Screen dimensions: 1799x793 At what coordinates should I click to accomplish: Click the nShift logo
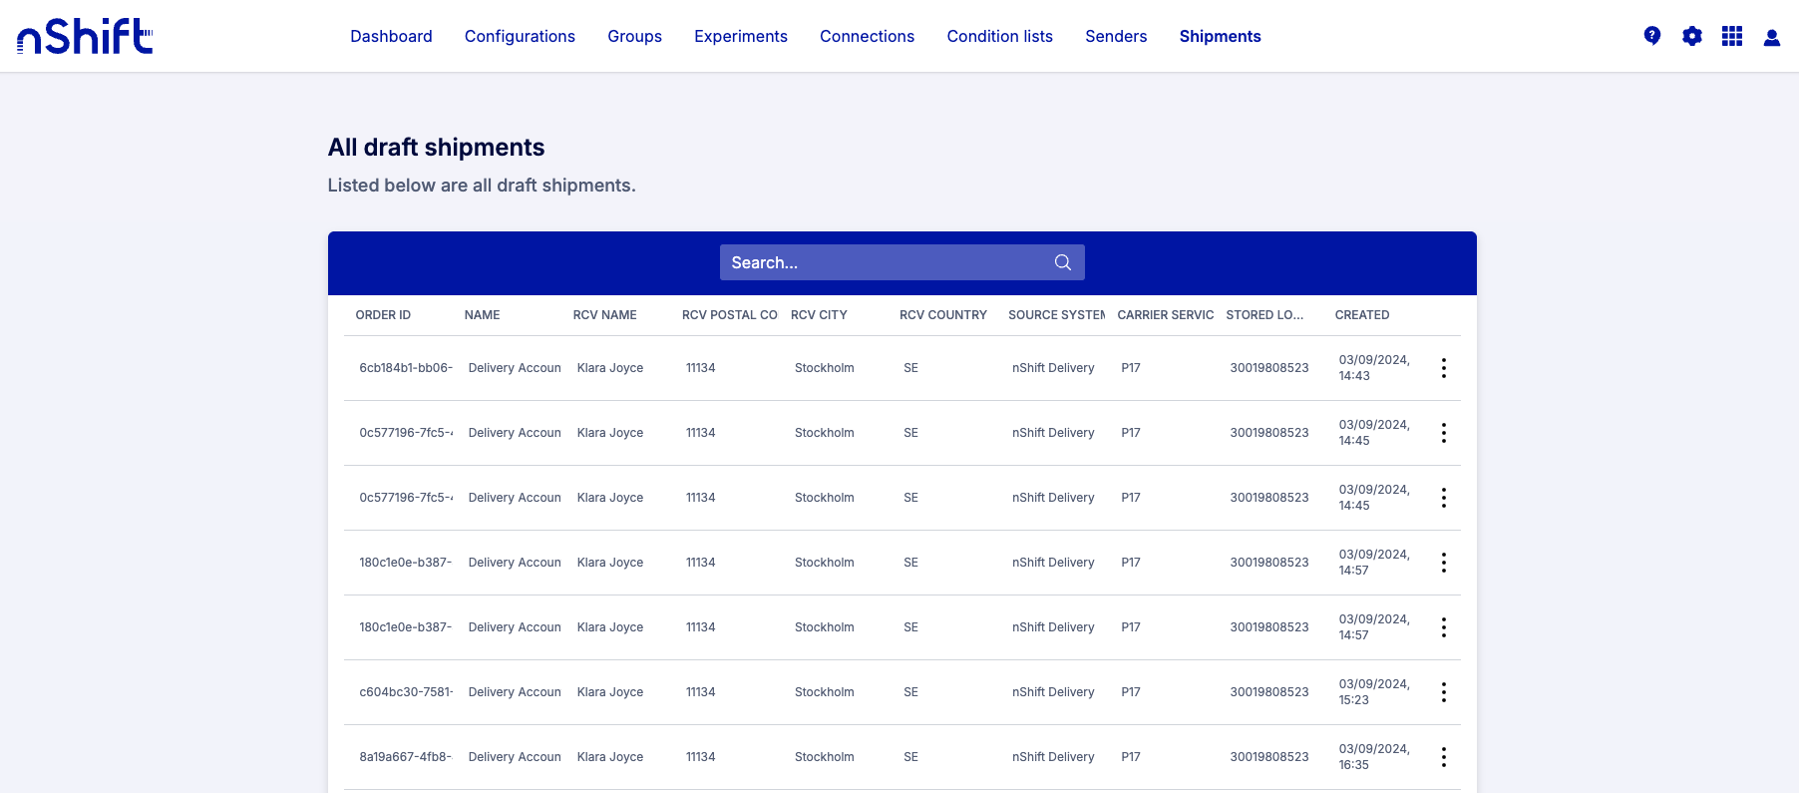point(85,36)
